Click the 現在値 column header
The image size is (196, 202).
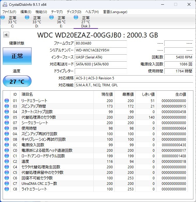point(104,94)
